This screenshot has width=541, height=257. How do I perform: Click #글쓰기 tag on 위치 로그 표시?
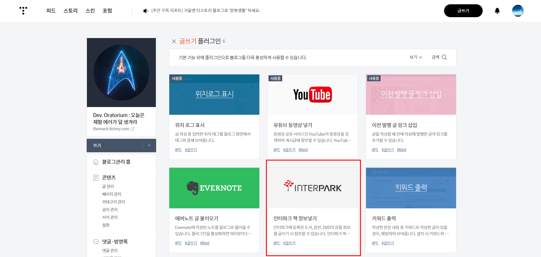(x=191, y=150)
